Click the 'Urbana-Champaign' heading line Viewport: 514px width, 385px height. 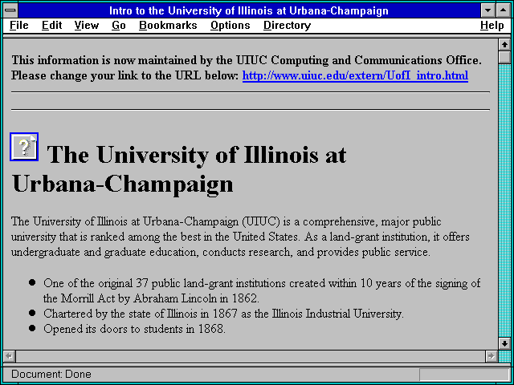click(123, 184)
